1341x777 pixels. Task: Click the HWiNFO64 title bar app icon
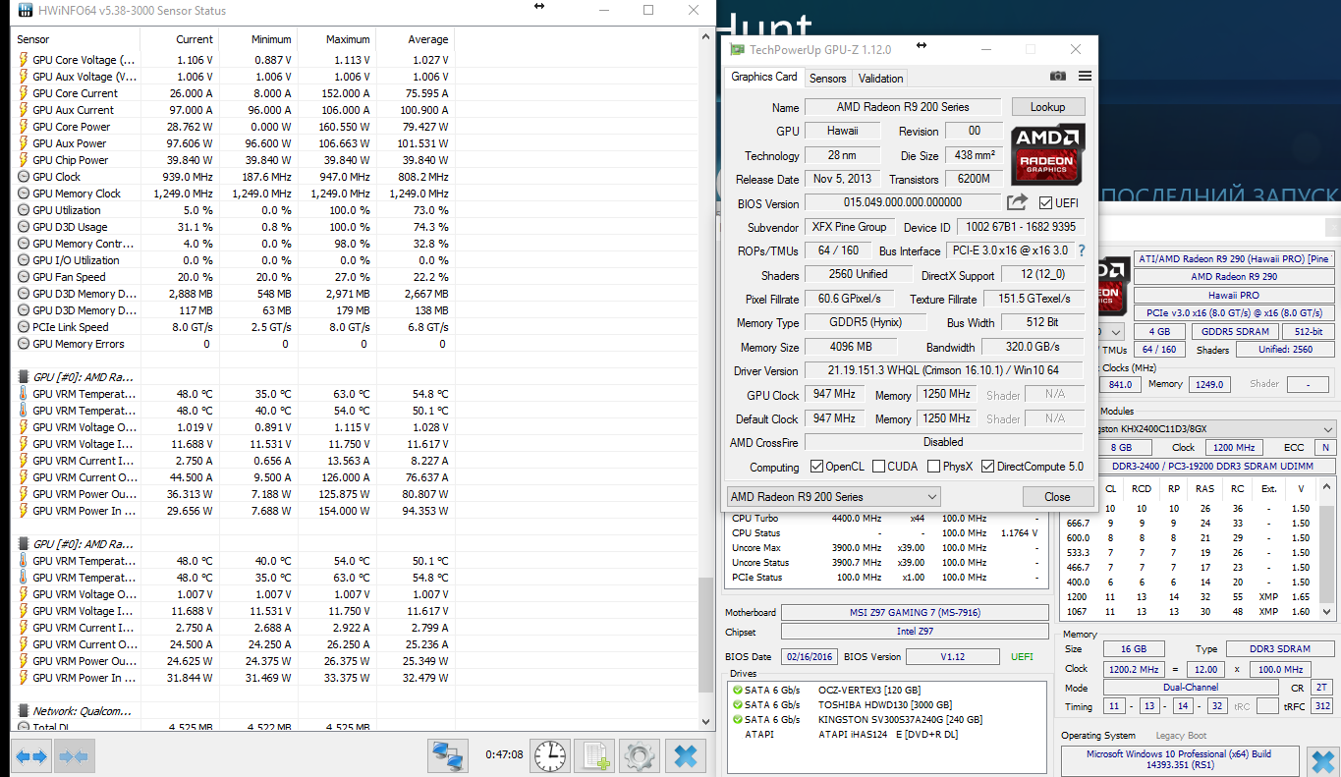[24, 11]
